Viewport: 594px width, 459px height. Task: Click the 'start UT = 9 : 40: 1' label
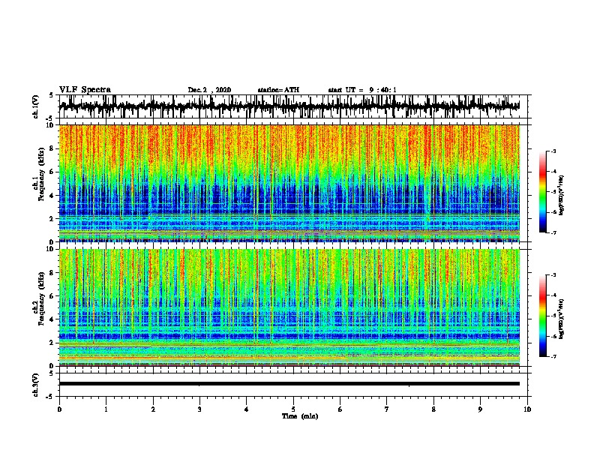[362, 90]
